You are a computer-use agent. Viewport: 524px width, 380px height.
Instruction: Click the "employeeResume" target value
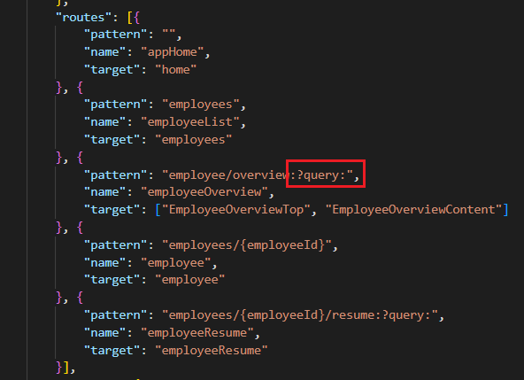click(x=212, y=351)
